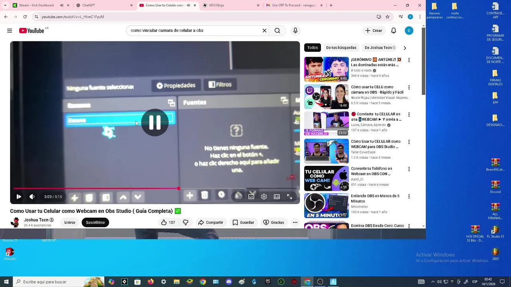Screen dimensions: 511x287
Task: Switch to Use OTP To Proceed tab
Action: [294, 5]
